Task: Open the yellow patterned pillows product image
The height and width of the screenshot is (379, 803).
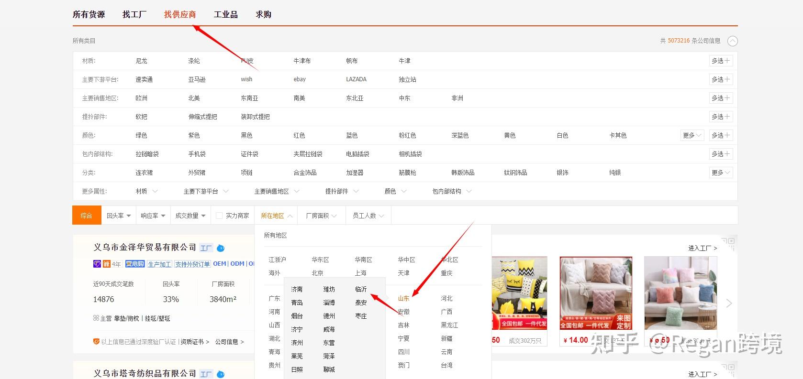Action: pyautogui.click(x=520, y=293)
